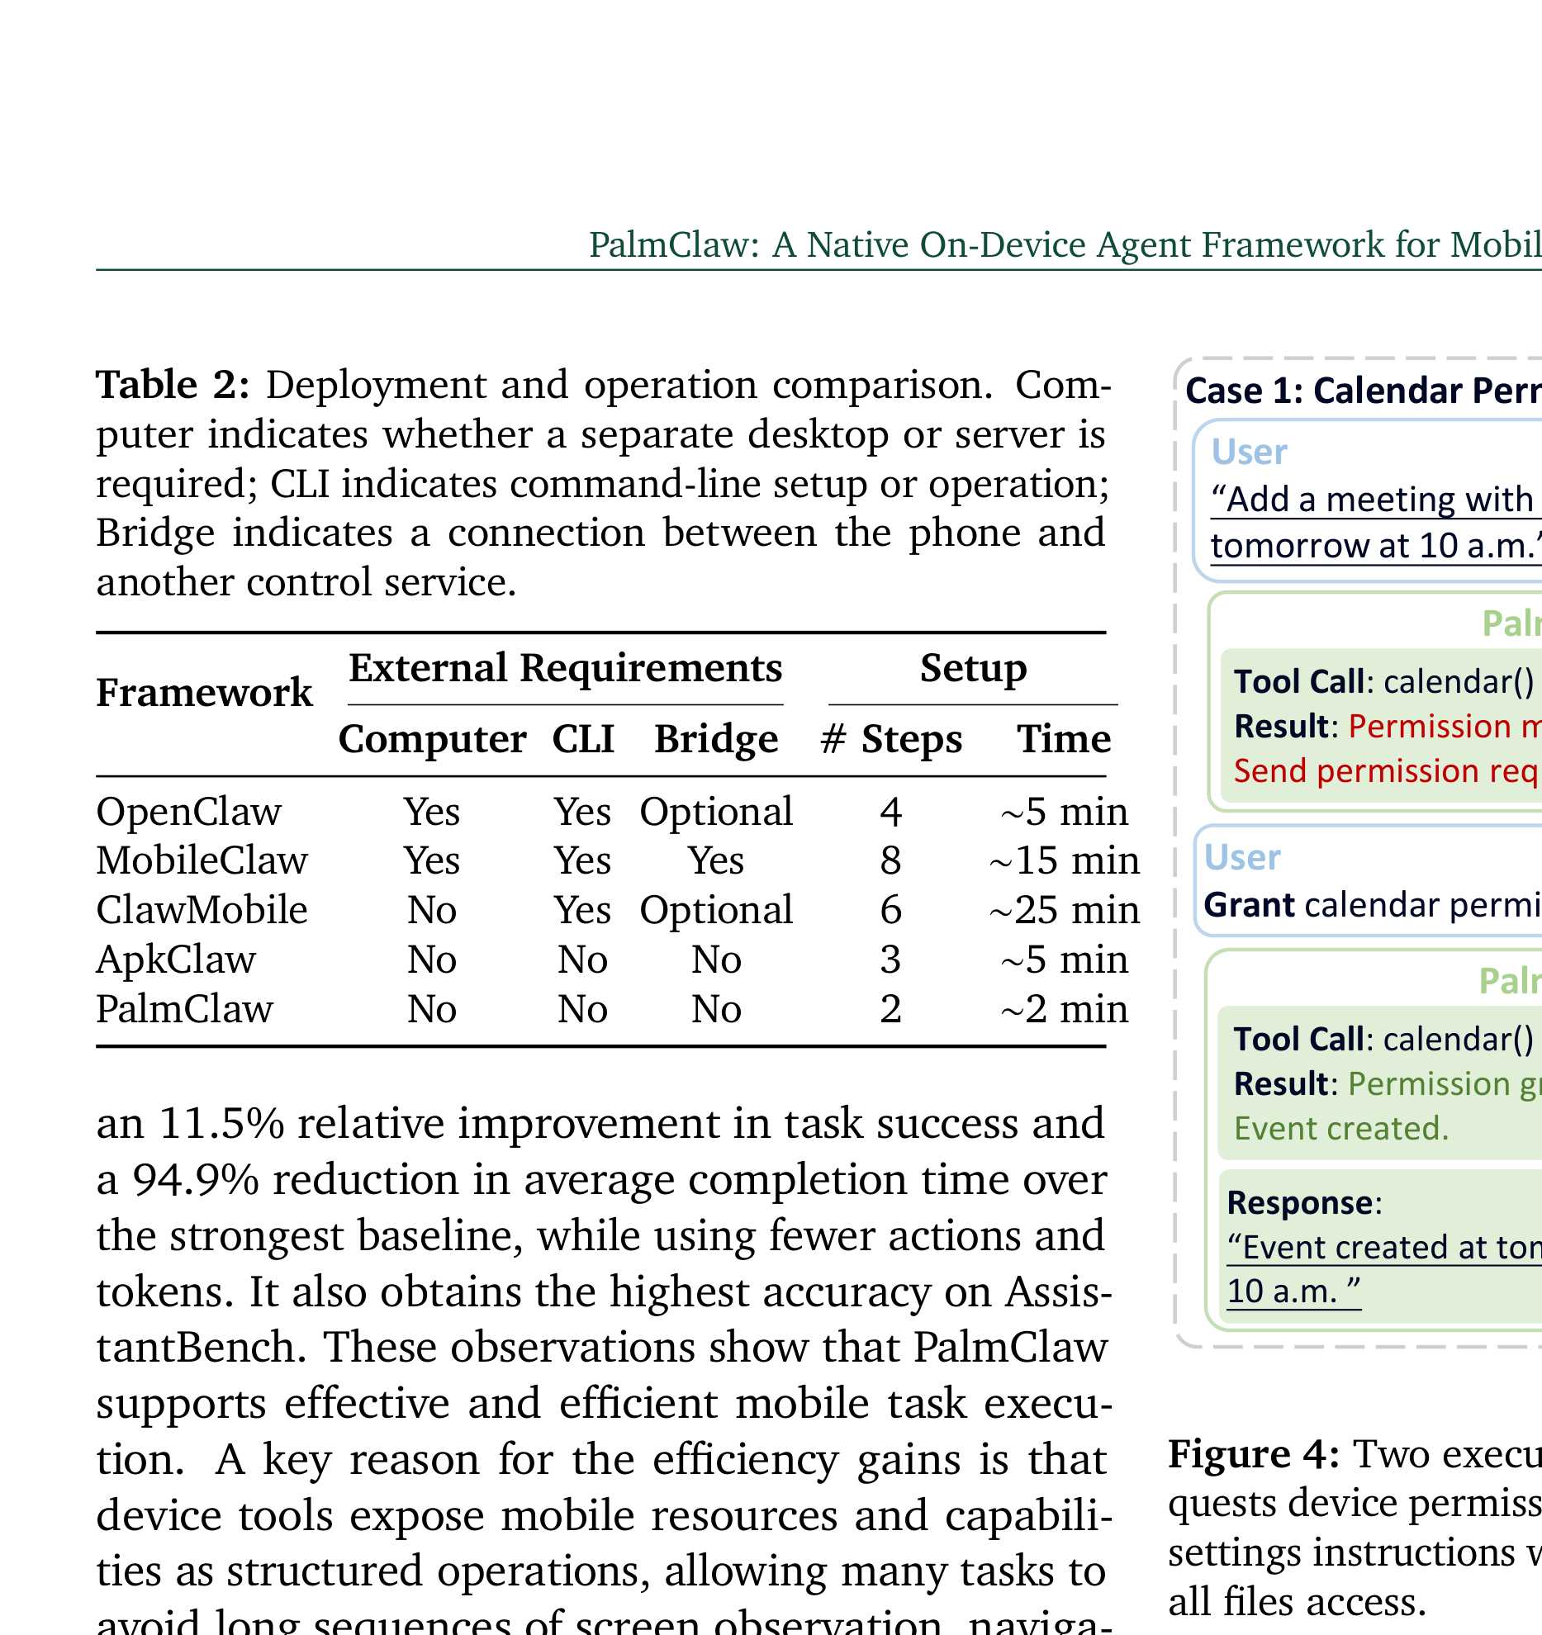This screenshot has width=1542, height=1635.
Task: Click the OpenClaw row name
Action: 188,812
